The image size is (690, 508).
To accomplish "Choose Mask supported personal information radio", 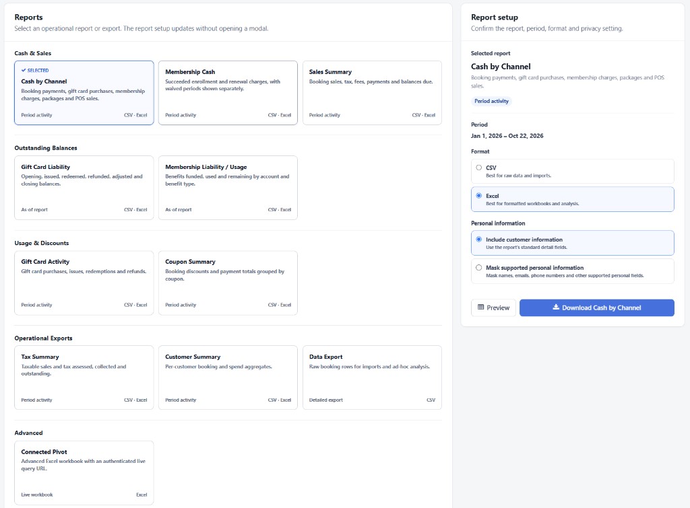I will [479, 268].
